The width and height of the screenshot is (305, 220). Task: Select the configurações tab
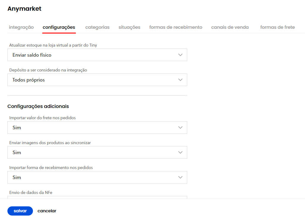coord(59,27)
